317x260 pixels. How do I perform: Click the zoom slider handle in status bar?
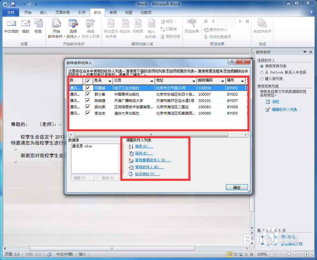(x=289, y=254)
